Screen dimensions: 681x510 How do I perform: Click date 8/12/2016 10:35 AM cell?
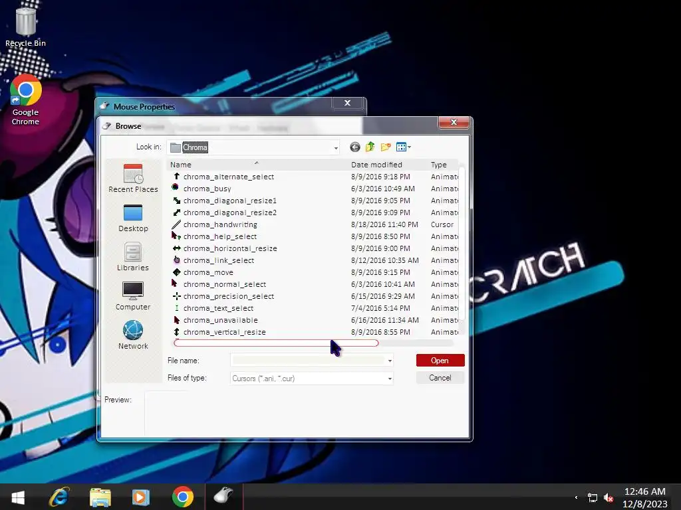coord(385,260)
